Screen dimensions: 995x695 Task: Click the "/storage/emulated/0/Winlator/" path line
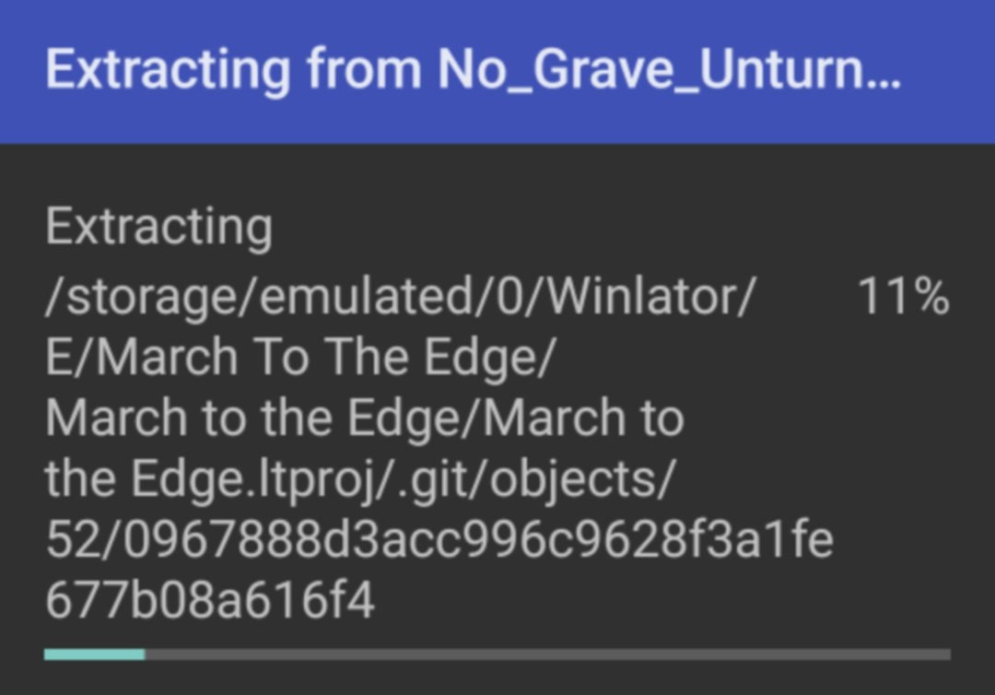401,297
